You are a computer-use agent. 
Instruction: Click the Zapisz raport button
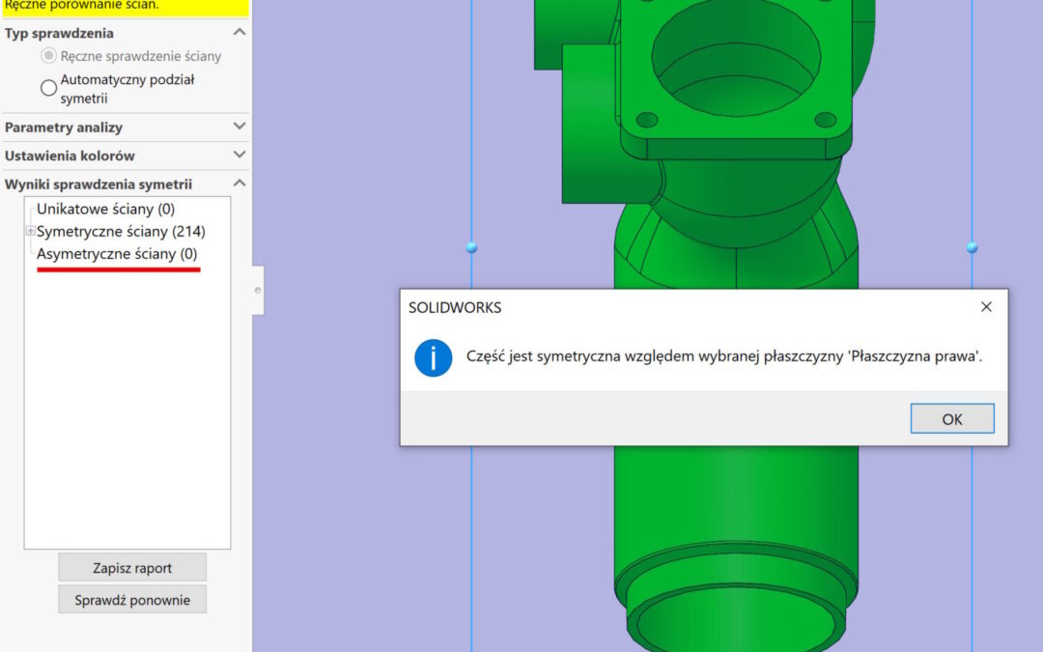pyautogui.click(x=132, y=568)
